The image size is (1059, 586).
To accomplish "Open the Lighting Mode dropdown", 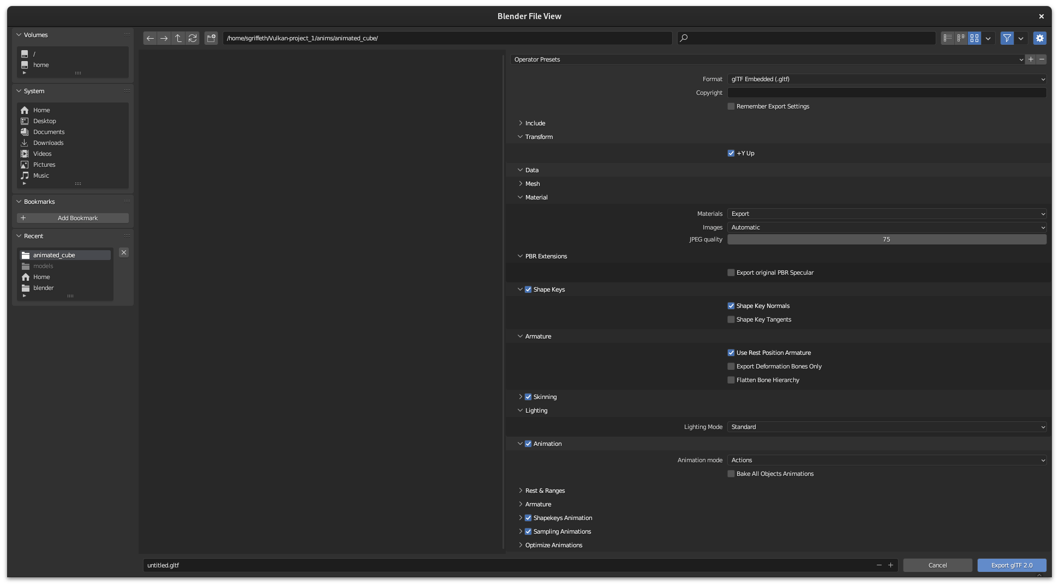I will coord(887,427).
